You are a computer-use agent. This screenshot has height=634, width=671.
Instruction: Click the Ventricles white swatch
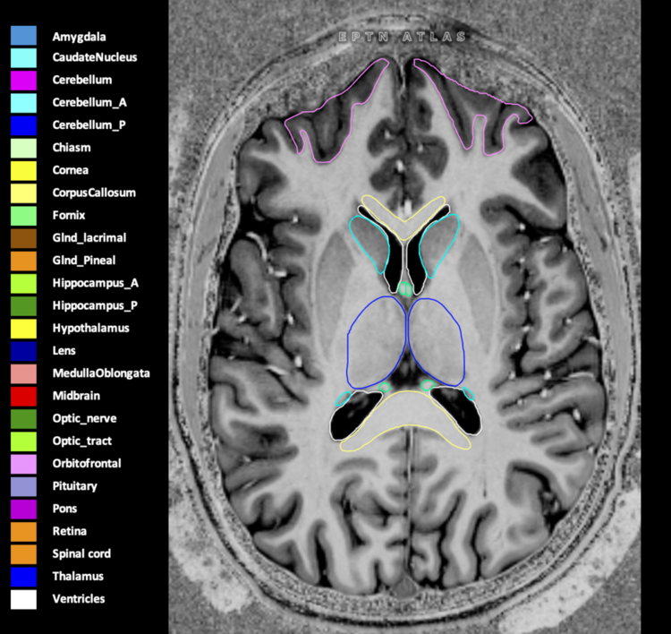23,599
